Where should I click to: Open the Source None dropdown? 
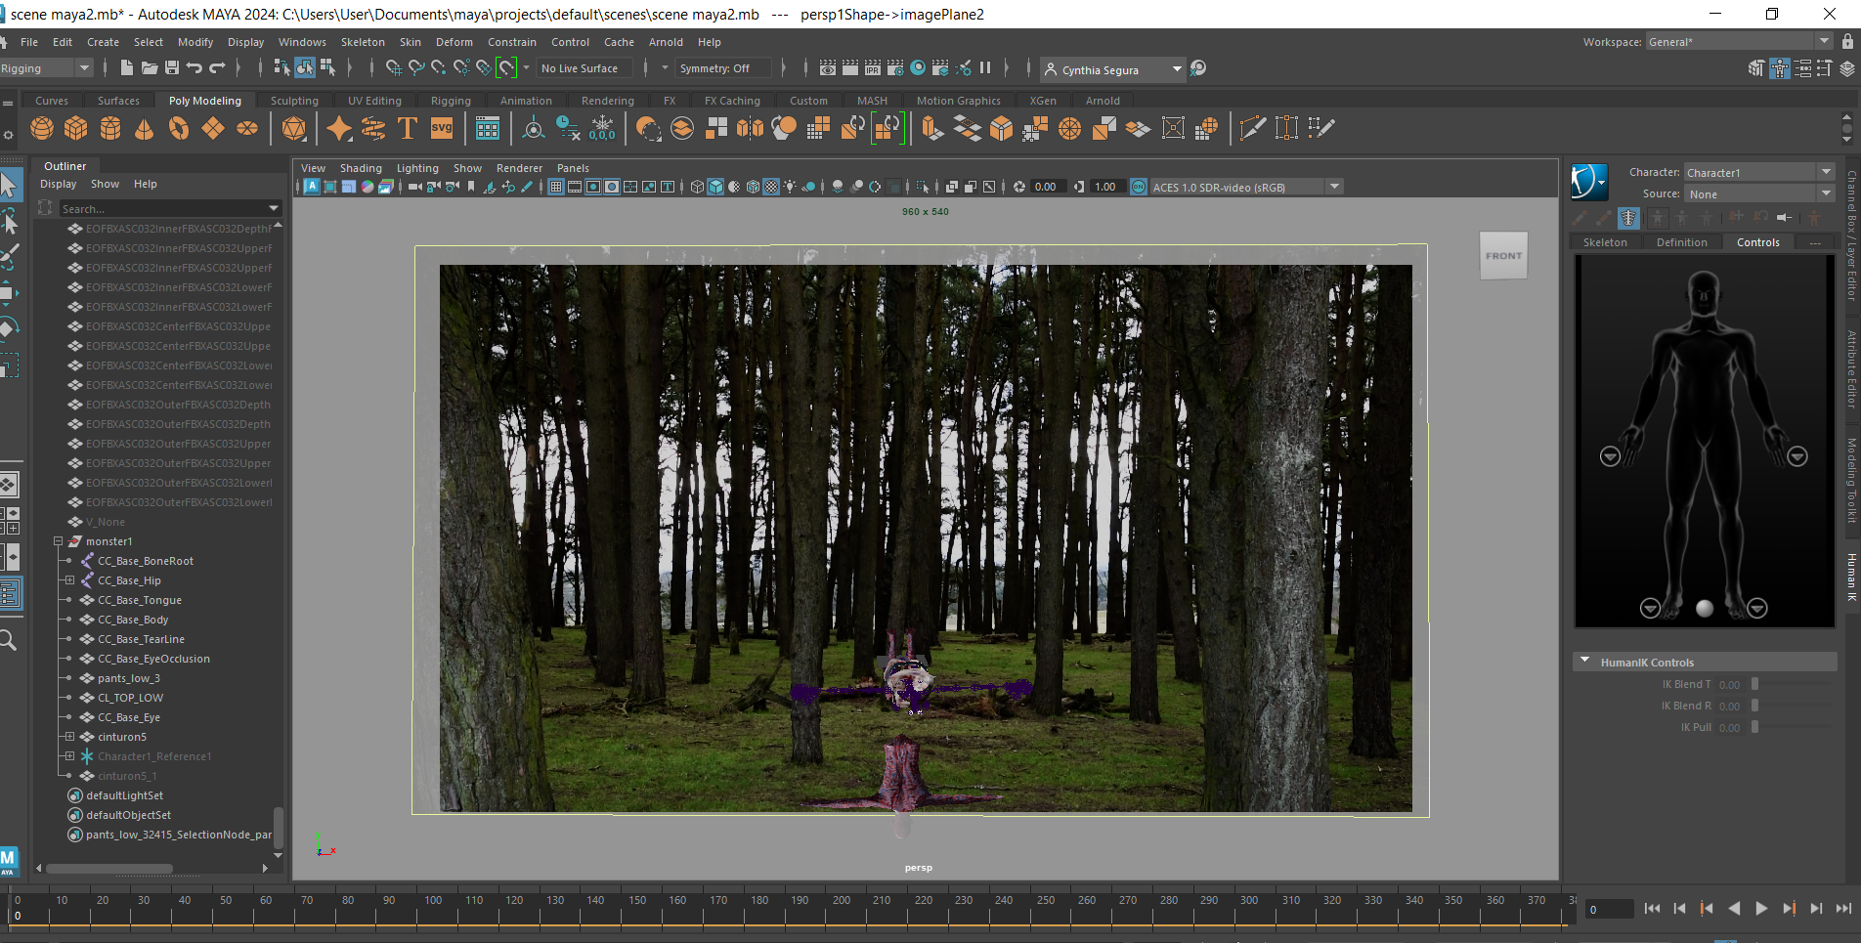click(x=1759, y=193)
